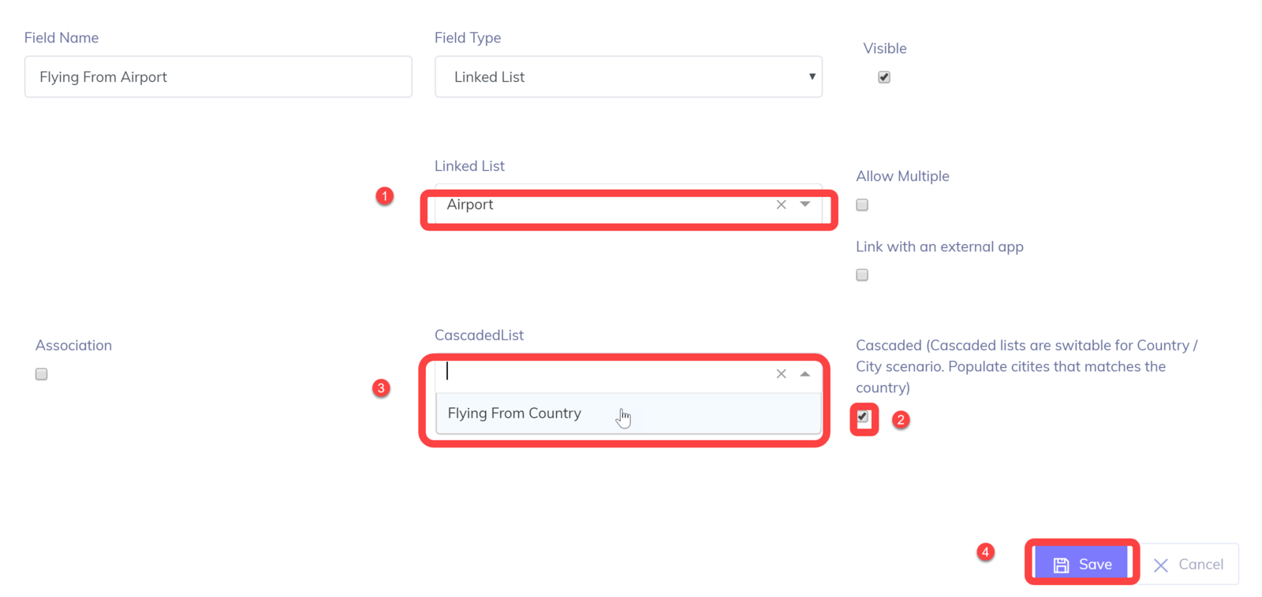Toggle the Cascaded checkbox
1262x597 pixels.
point(863,417)
